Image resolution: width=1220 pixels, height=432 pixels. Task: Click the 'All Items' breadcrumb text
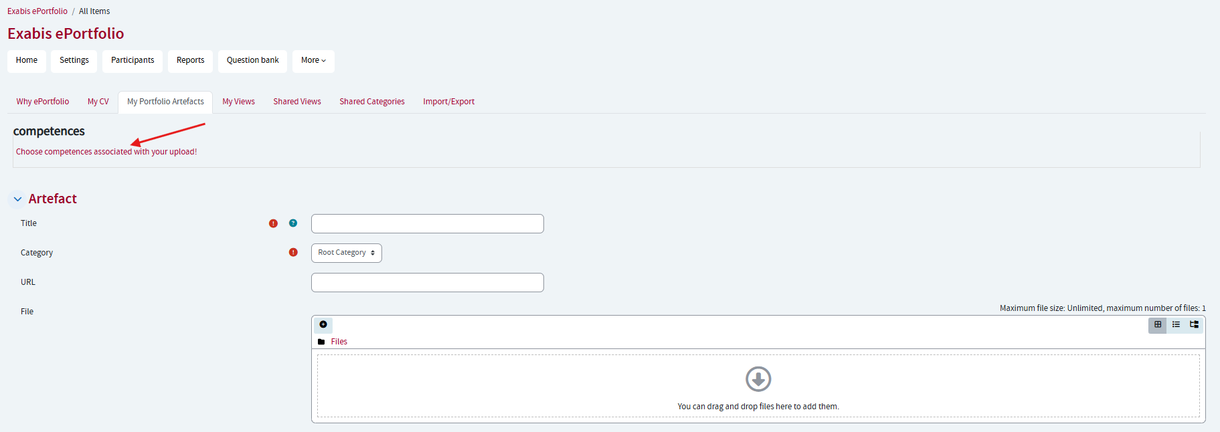[94, 11]
